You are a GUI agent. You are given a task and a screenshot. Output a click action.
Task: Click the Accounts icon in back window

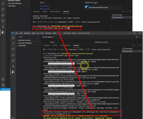tap(3, 79)
